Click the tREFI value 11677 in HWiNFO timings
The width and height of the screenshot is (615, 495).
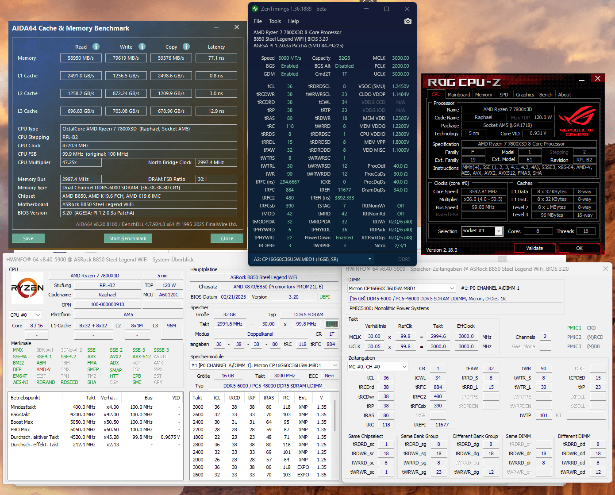point(442,425)
